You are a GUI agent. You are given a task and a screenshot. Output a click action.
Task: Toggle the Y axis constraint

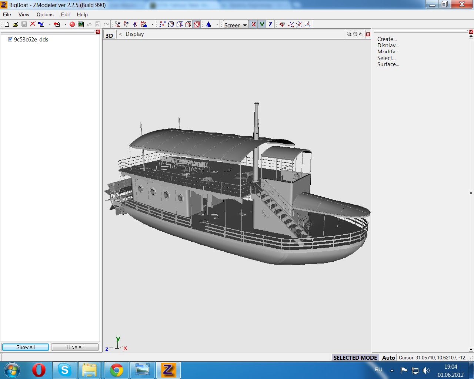point(262,24)
